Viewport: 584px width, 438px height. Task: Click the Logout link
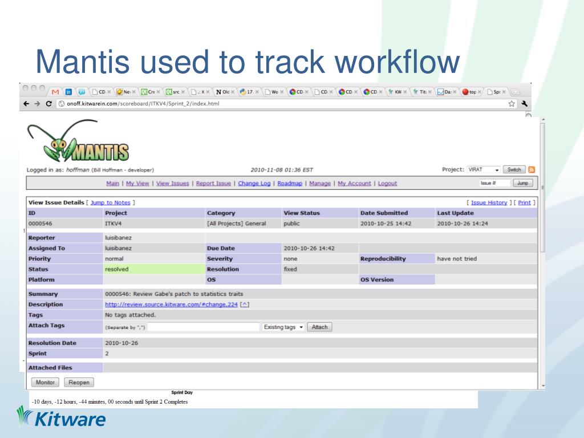tap(387, 183)
